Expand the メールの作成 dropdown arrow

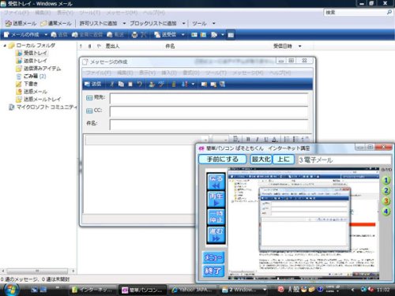tap(46, 35)
